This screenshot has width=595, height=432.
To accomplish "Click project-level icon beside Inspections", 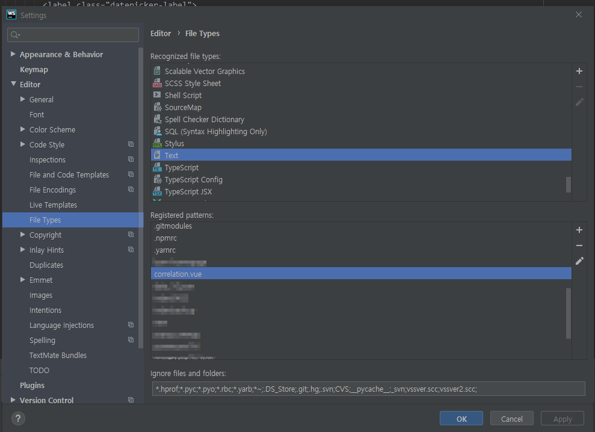I will (131, 159).
